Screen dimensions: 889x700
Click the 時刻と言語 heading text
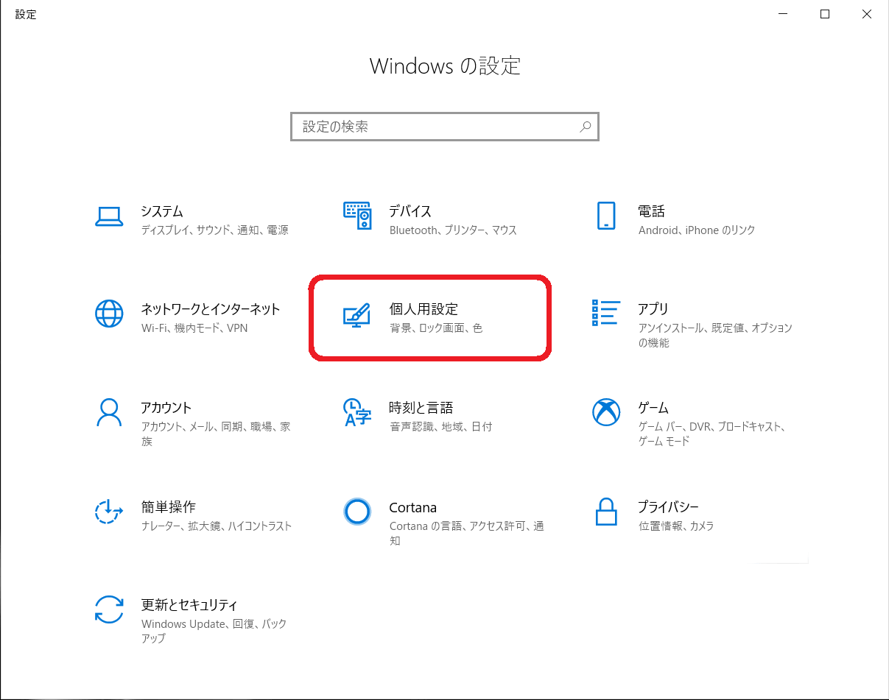421,408
